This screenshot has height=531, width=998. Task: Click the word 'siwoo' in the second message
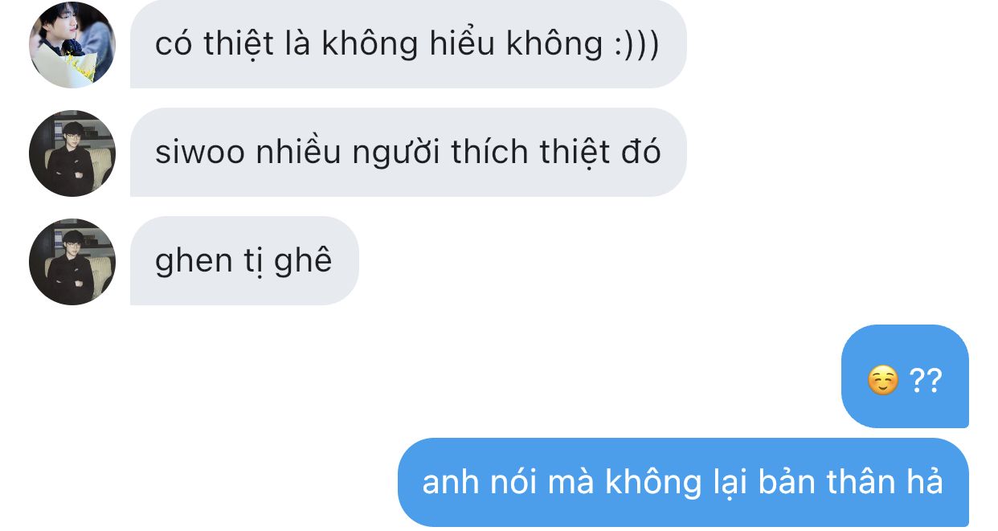pos(200,153)
